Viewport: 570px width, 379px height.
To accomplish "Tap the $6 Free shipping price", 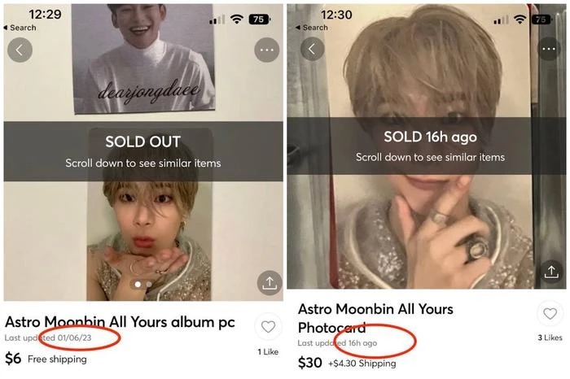I will pos(46,359).
